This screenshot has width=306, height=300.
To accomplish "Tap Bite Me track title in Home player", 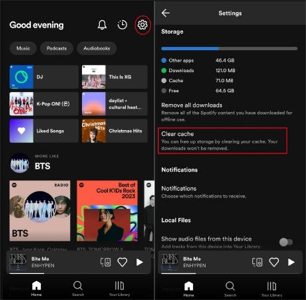I will coord(40,259).
